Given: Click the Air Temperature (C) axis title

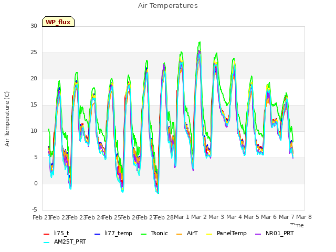Looking at the screenshot, I should (x=7, y=119).
